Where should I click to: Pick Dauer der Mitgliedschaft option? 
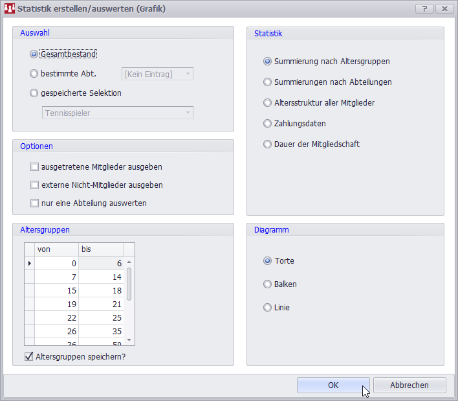pyautogui.click(x=268, y=144)
